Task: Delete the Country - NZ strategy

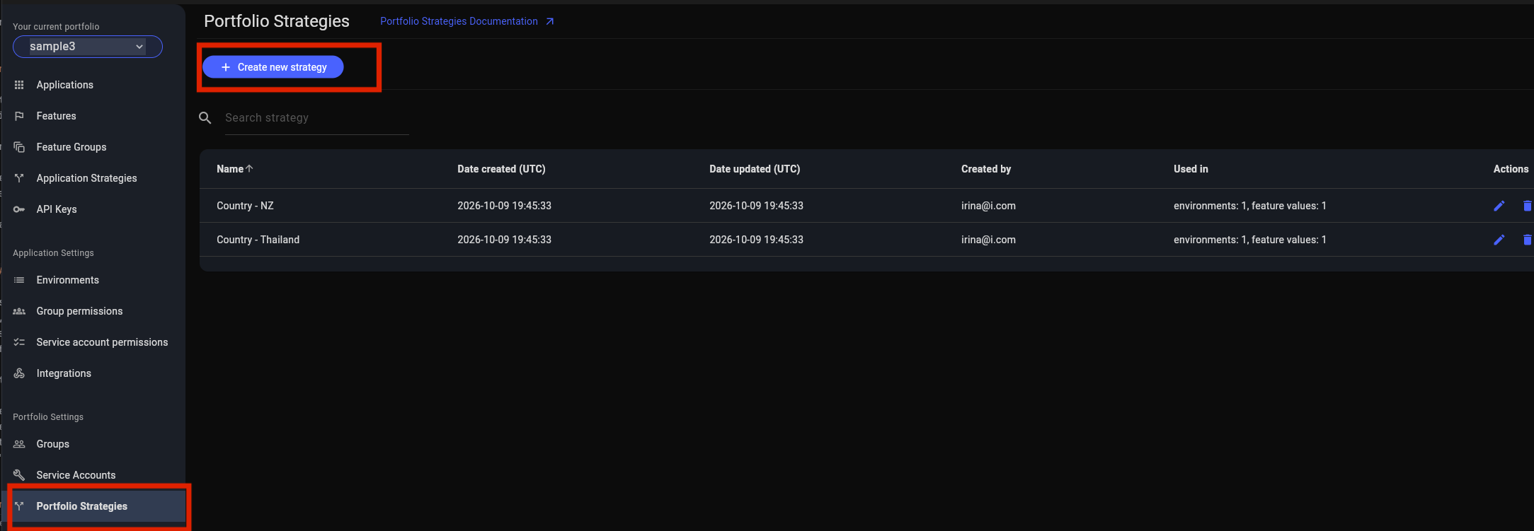Action: pyautogui.click(x=1527, y=206)
